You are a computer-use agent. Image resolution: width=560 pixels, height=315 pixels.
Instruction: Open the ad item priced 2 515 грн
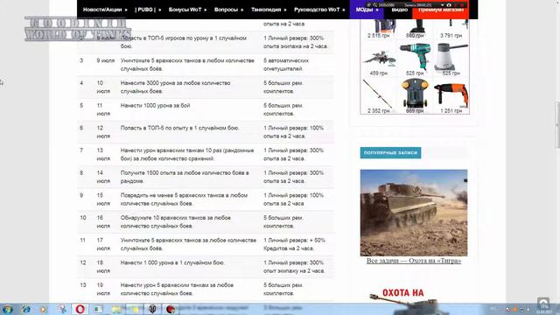[x=379, y=29]
